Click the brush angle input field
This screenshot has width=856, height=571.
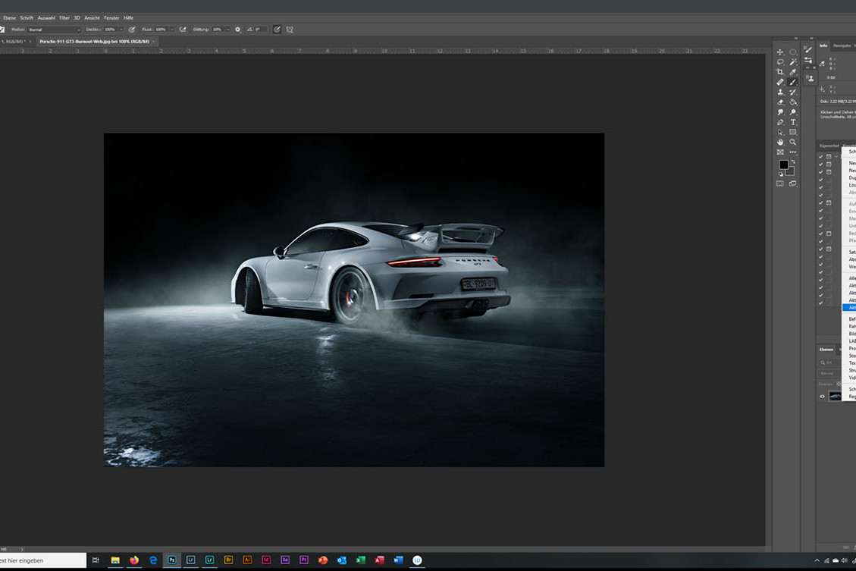(260, 30)
